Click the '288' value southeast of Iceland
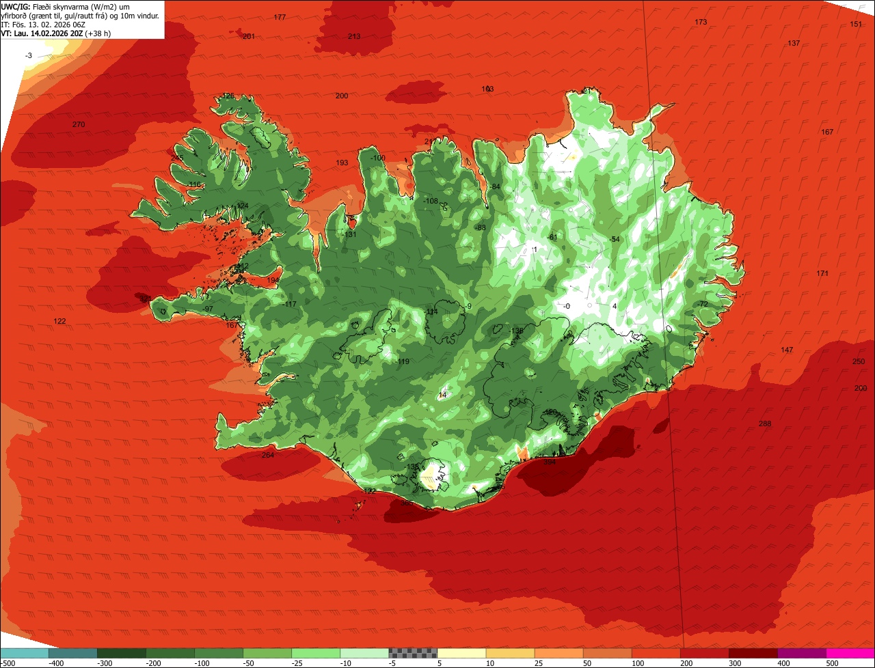 coord(765,423)
